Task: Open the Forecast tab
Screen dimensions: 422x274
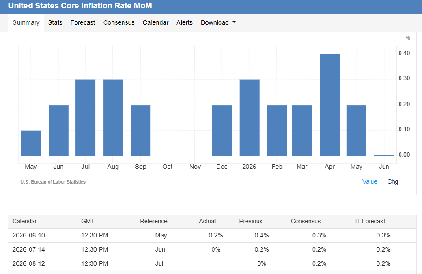Action: 82,22
